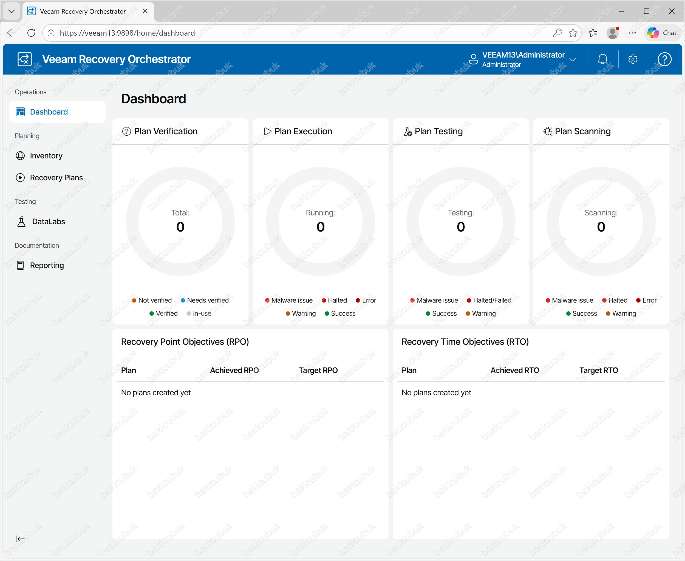Click the password key icon in address bar

click(x=557, y=33)
